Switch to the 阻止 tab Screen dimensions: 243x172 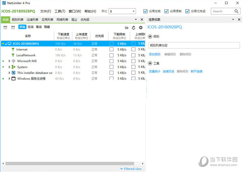(x=74, y=20)
